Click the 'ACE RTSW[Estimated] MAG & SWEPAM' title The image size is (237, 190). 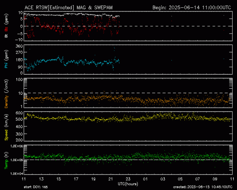[69, 8]
